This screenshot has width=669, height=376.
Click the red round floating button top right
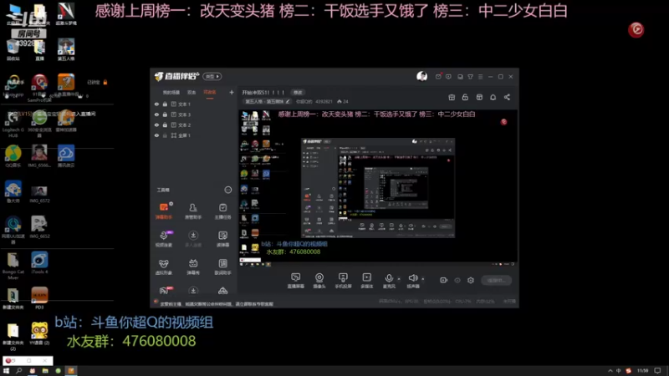pyautogui.click(x=636, y=29)
